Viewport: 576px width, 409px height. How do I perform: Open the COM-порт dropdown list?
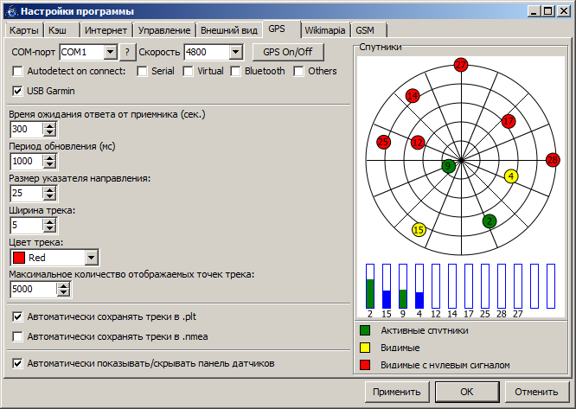(110, 52)
